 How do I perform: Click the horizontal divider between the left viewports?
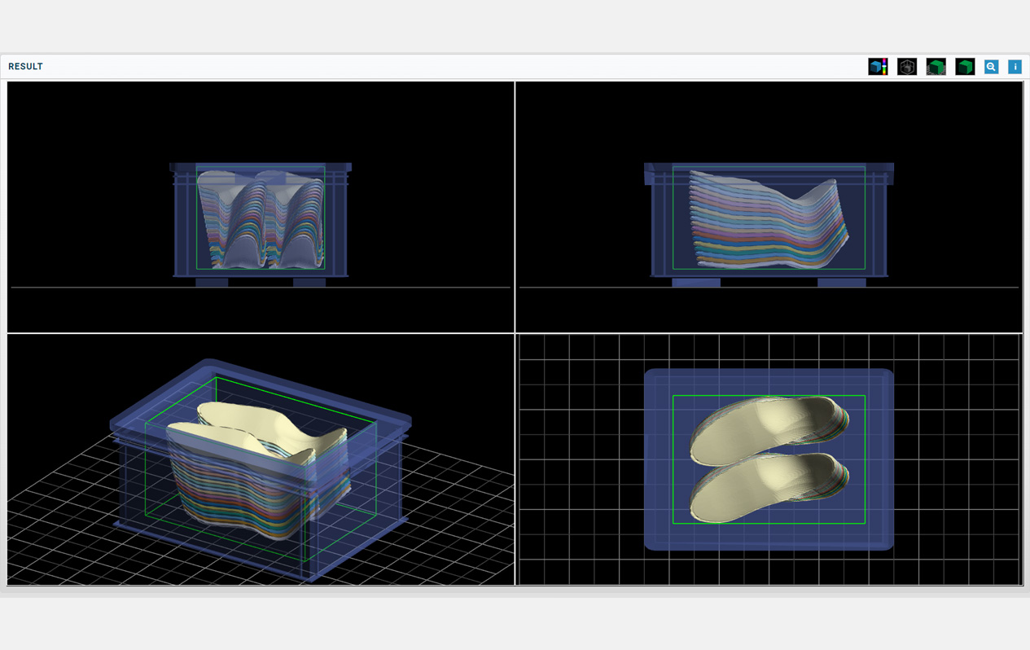261,333
